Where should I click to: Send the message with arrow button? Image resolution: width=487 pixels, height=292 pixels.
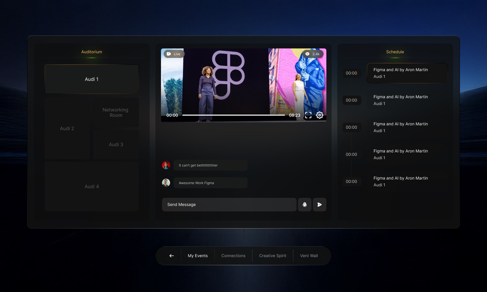coord(320,205)
